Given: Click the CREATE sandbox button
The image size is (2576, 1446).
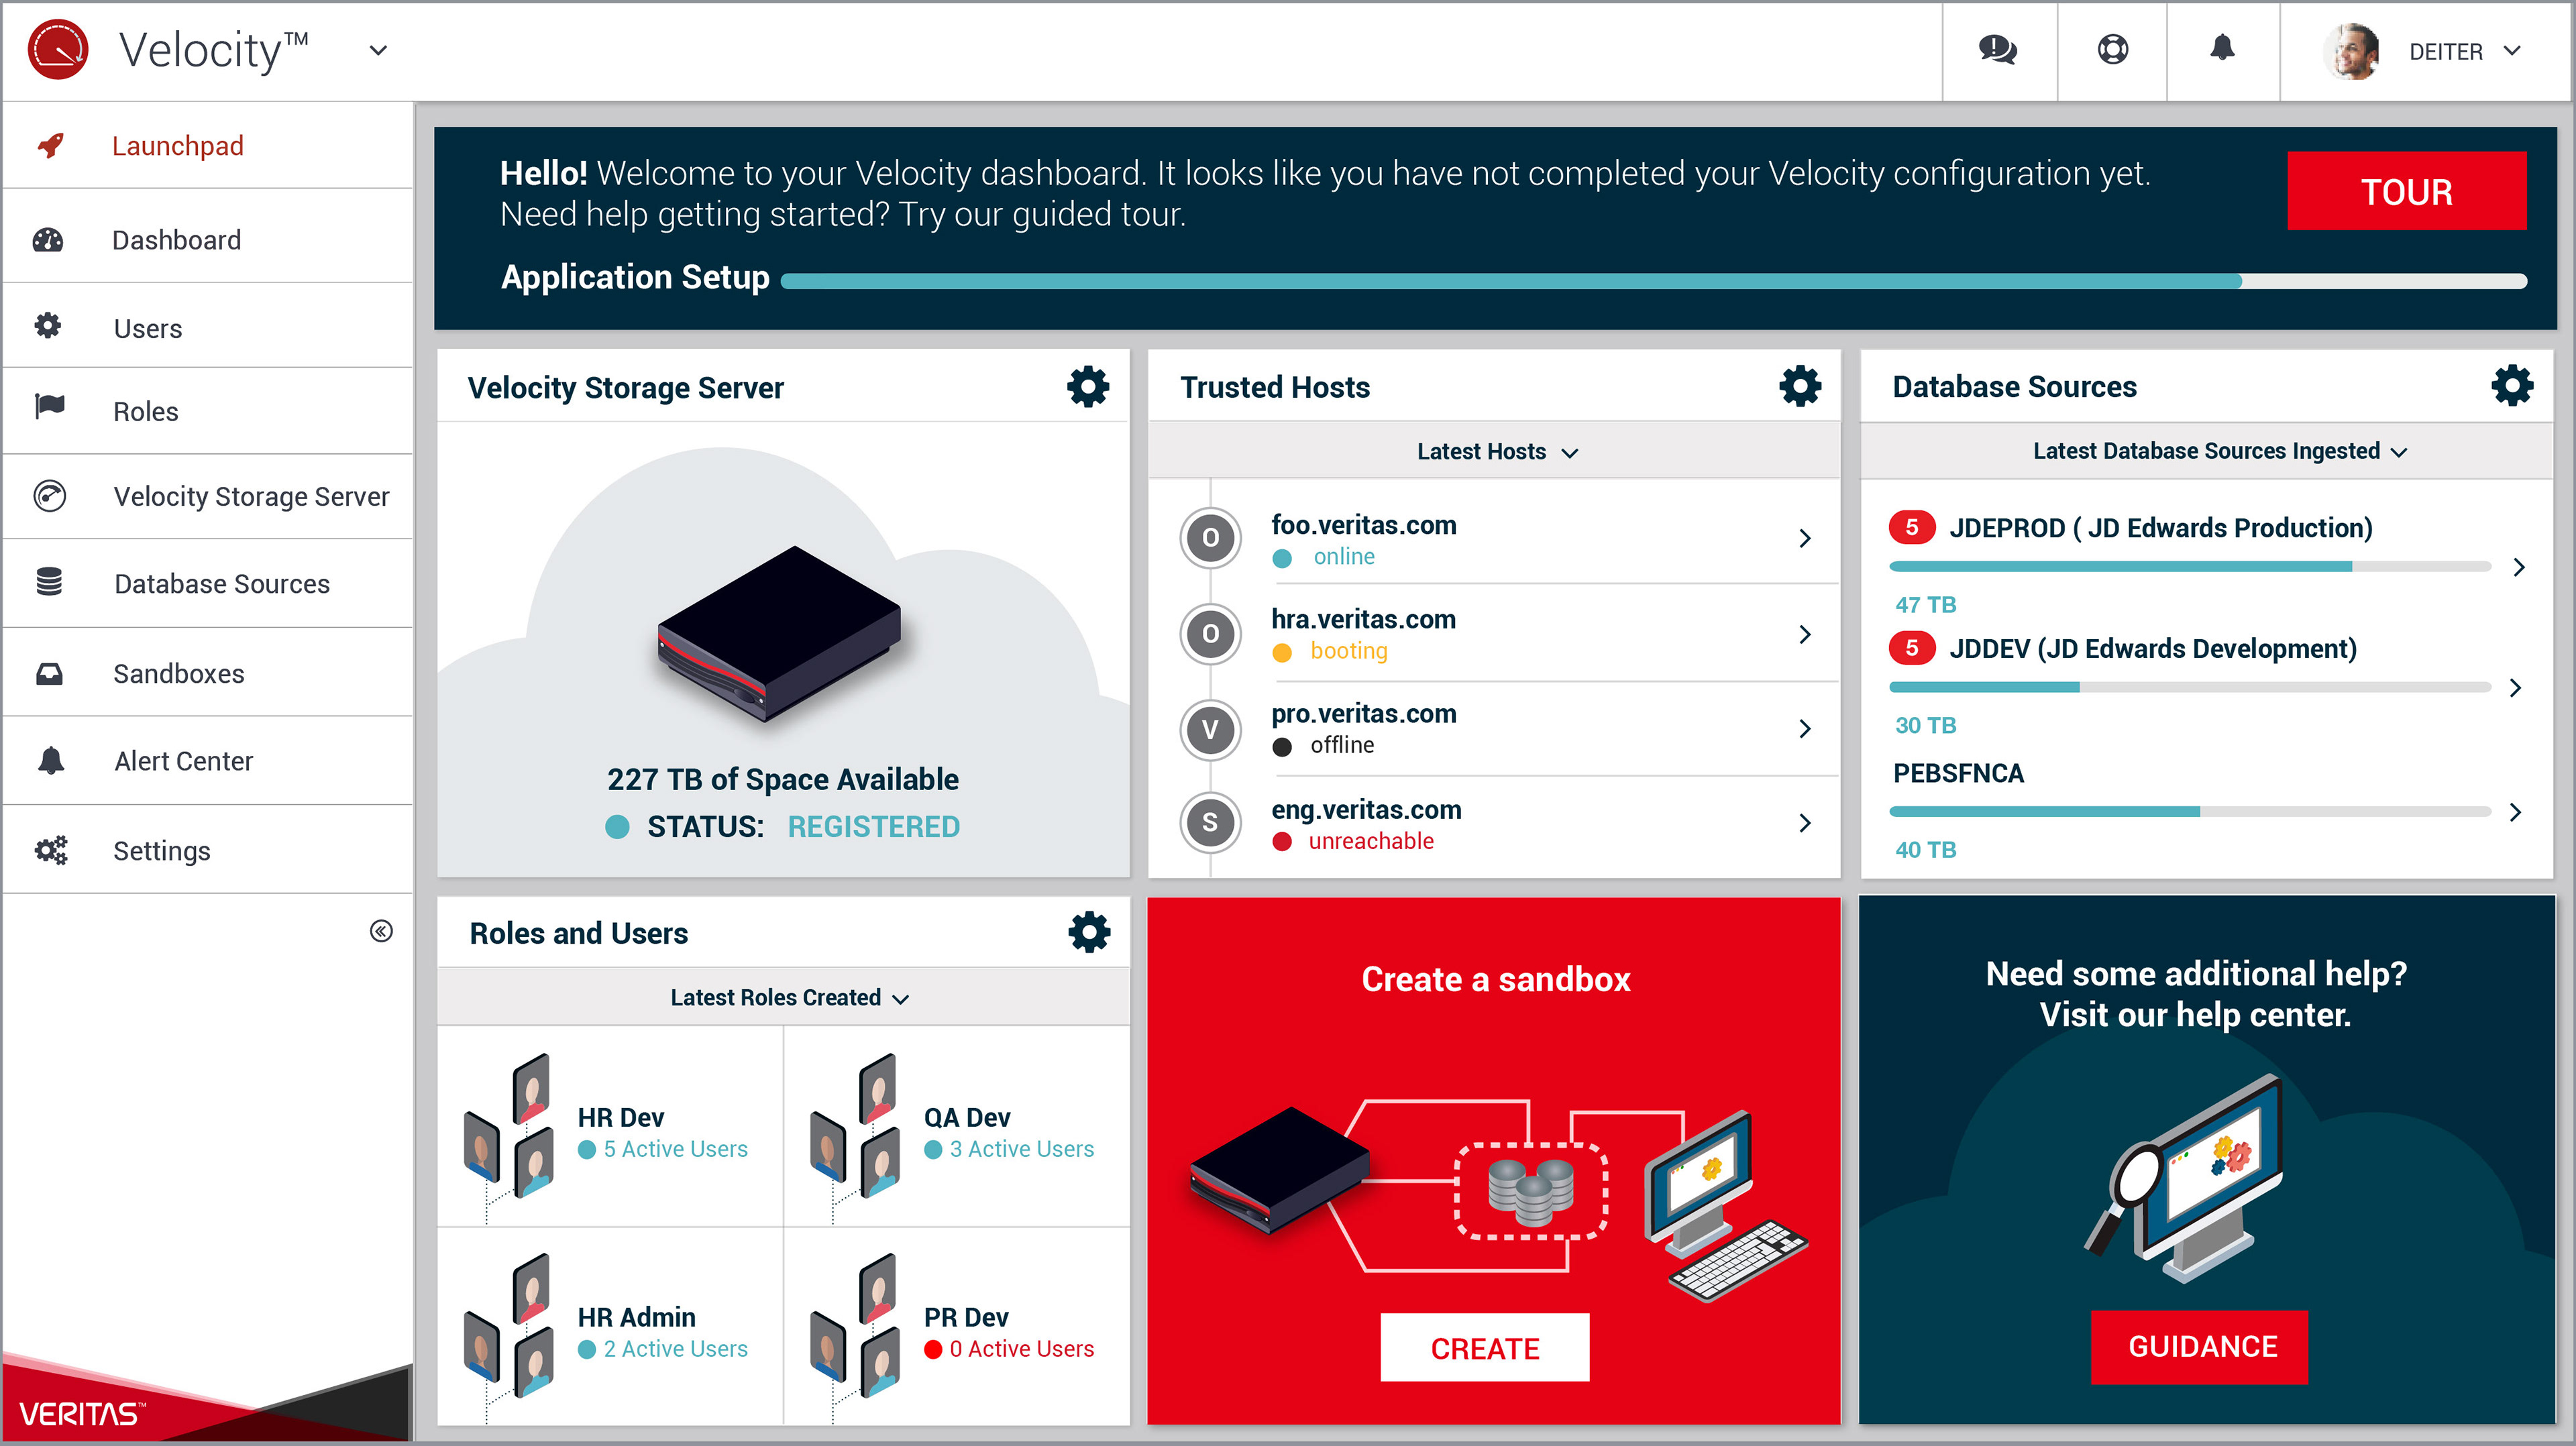Looking at the screenshot, I should 1484,1348.
